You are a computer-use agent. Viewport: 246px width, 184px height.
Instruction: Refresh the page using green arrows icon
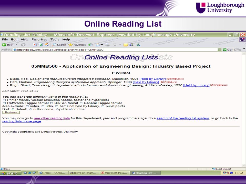(x=41, y=45)
